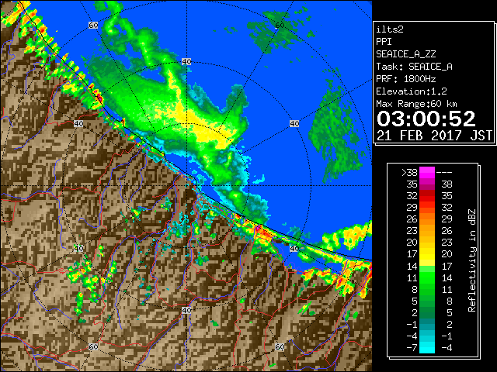
Task: Pick the red swatch beside legend value 32
Action: pyautogui.click(x=427, y=196)
